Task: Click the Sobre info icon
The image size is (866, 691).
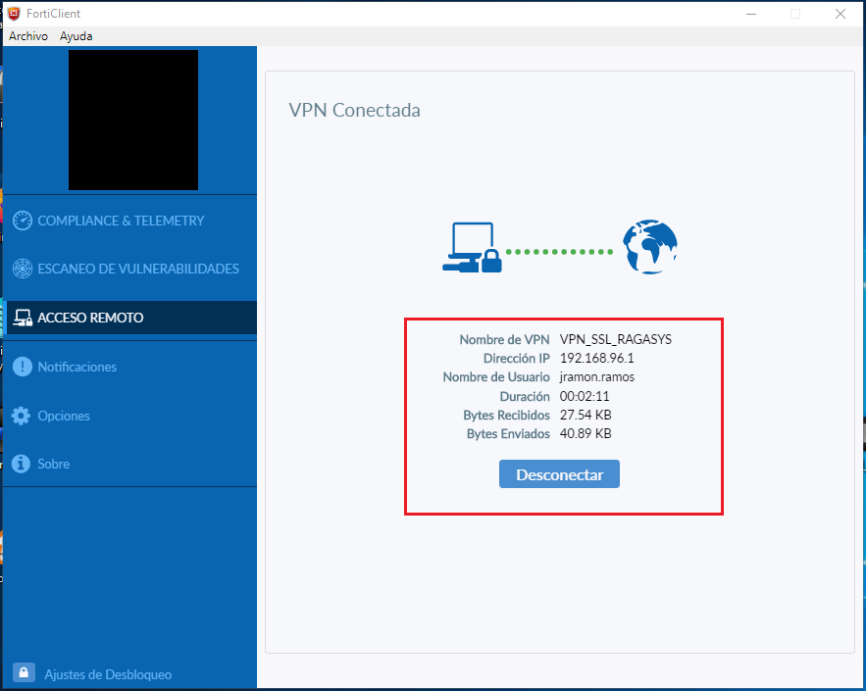Action: [24, 464]
